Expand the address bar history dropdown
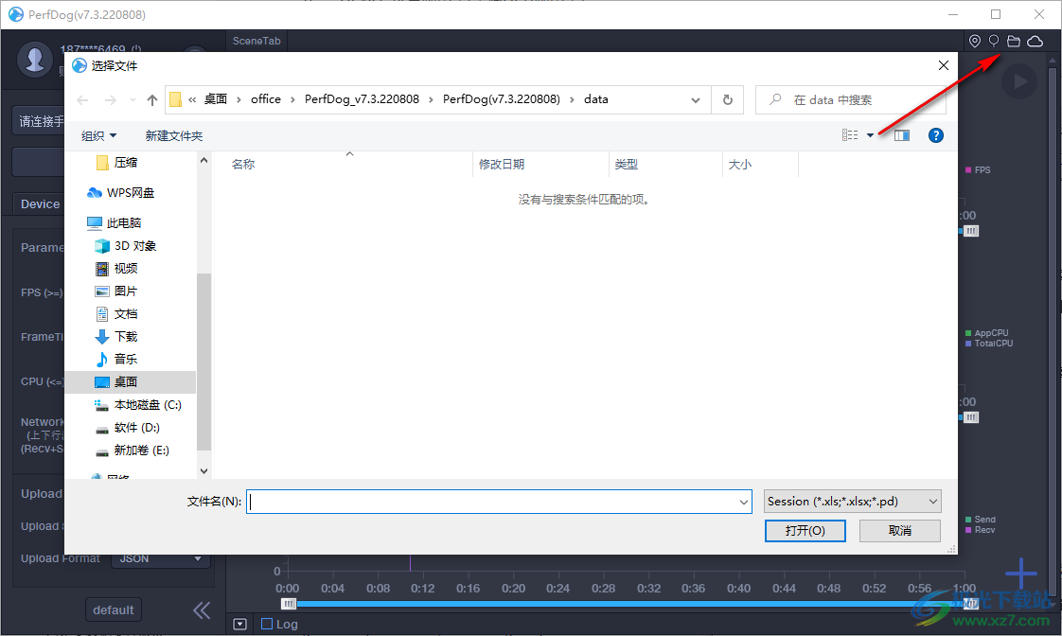The image size is (1062, 636). click(696, 100)
